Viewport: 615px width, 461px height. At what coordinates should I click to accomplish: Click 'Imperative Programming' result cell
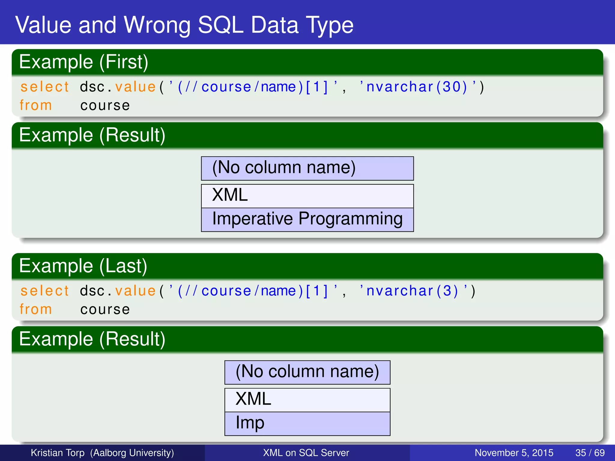307,220
